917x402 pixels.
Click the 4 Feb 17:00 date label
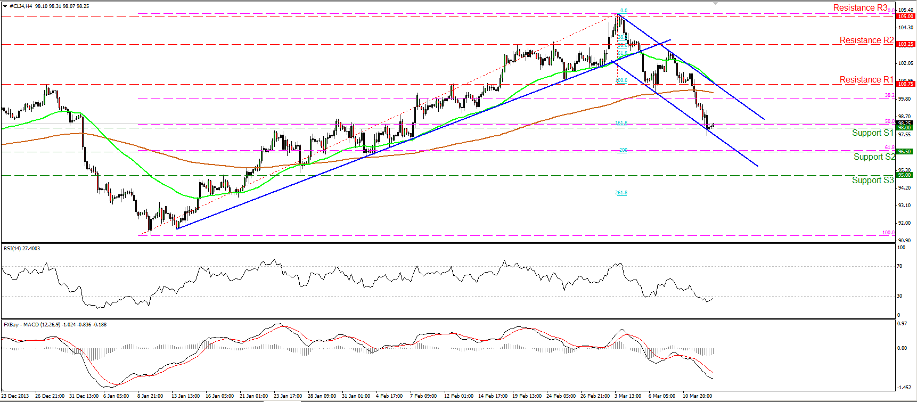click(389, 396)
